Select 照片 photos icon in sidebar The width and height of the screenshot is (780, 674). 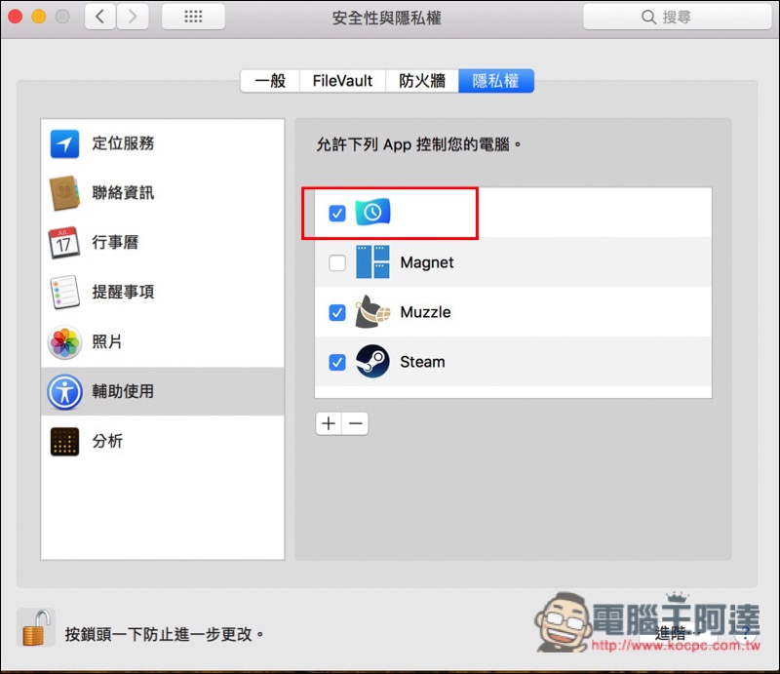pyautogui.click(x=64, y=342)
